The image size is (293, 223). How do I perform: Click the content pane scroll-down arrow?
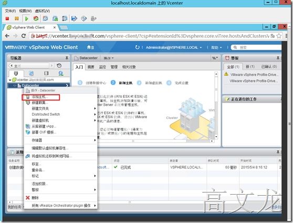point(216,137)
